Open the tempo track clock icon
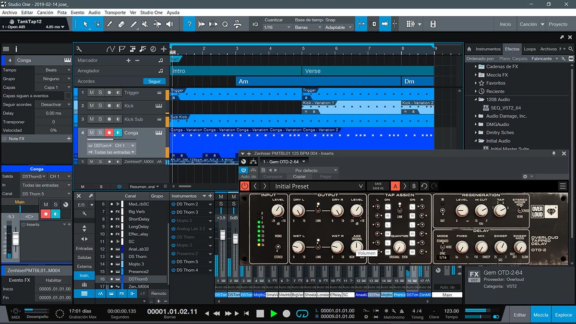The image size is (576, 324). 153,49
